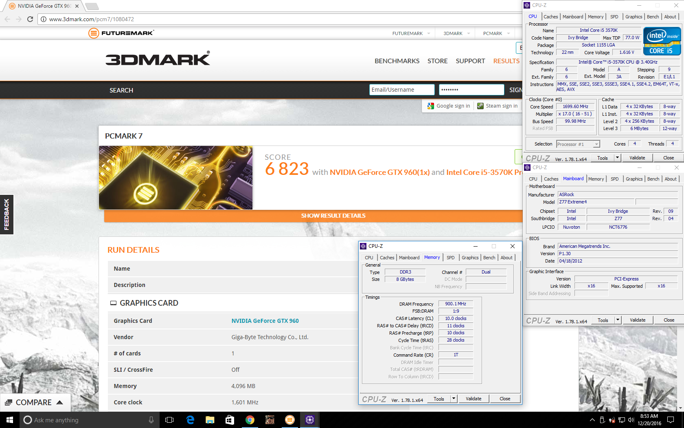Click the SEARCH label in dark bar
This screenshot has width=684, height=428.
pos(121,90)
